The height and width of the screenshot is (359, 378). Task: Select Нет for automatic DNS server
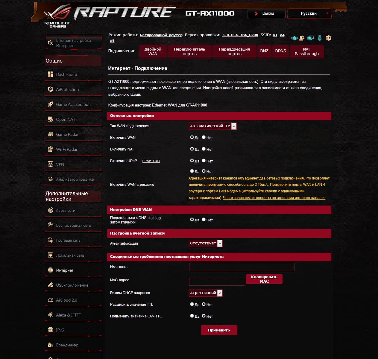pyautogui.click(x=204, y=220)
